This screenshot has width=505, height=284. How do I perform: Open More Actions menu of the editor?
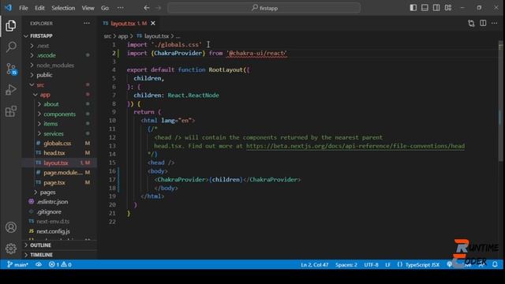click(x=495, y=23)
